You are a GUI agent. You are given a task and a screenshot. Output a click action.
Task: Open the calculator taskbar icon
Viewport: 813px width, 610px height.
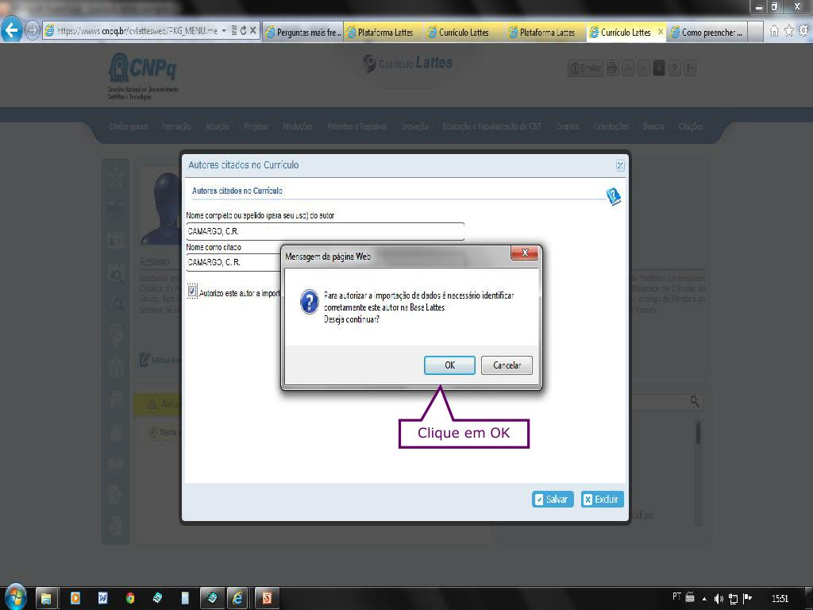[x=185, y=598]
